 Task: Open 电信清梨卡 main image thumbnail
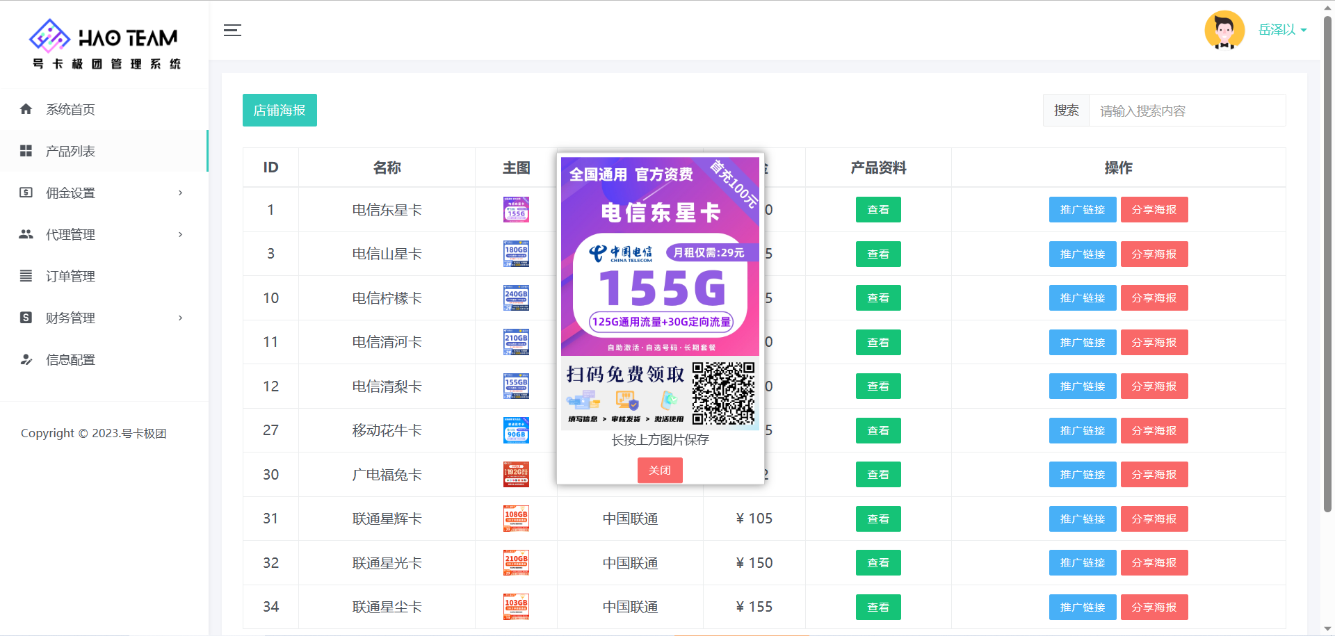[516, 386]
